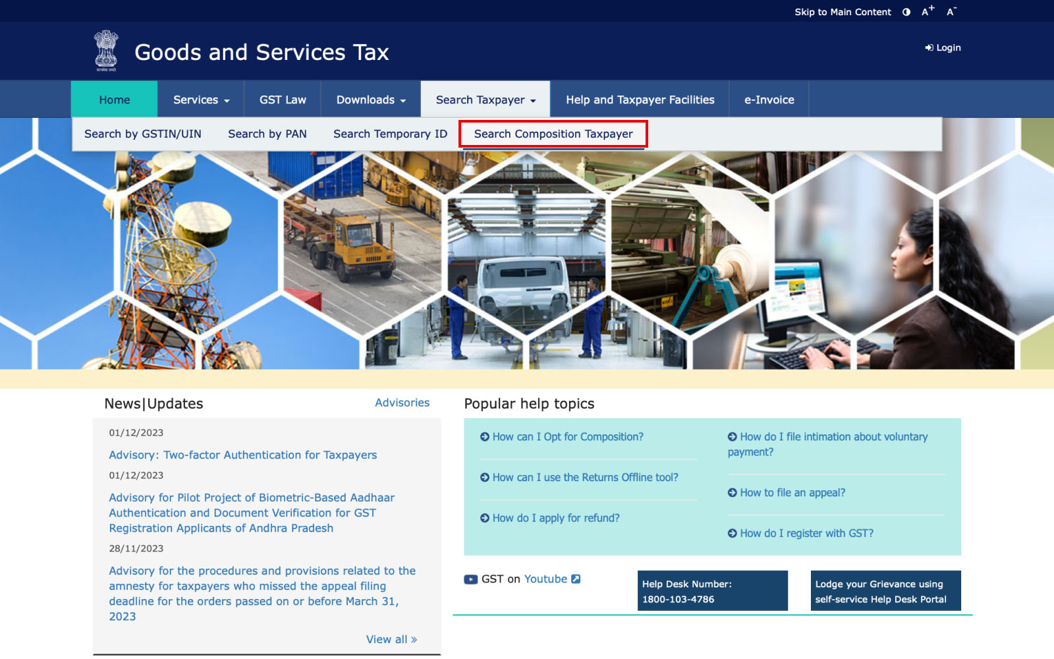Click arrow icon beside Opt for Composition
This screenshot has height=659, width=1054.
[x=485, y=437]
